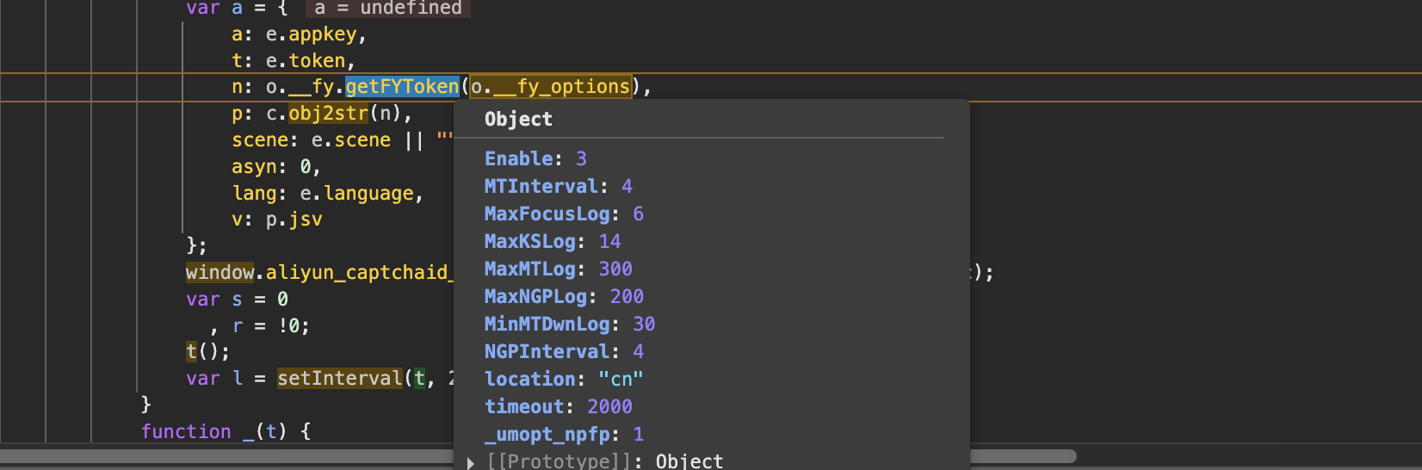This screenshot has height=470, width=1422.
Task: Click the "a = undefined" inline value hint
Action: point(388,9)
